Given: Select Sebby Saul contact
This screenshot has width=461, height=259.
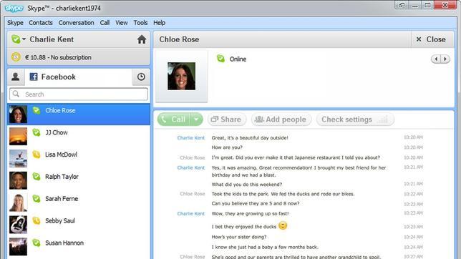Looking at the screenshot, I should [79, 225].
